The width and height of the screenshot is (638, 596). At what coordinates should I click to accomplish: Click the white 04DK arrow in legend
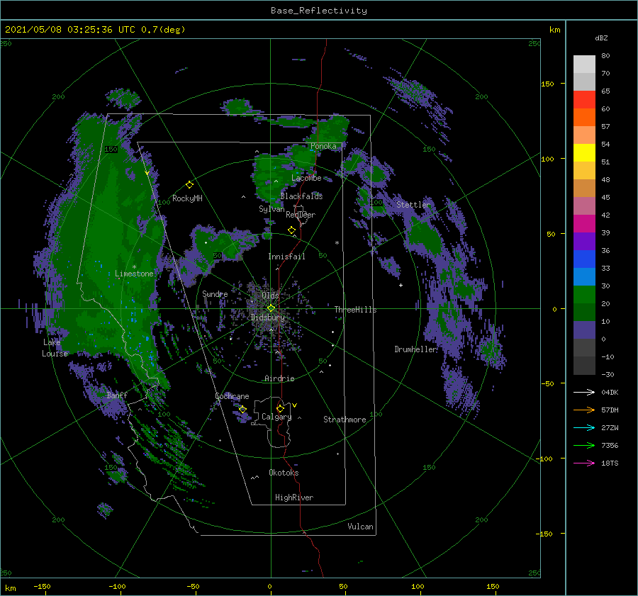point(584,392)
